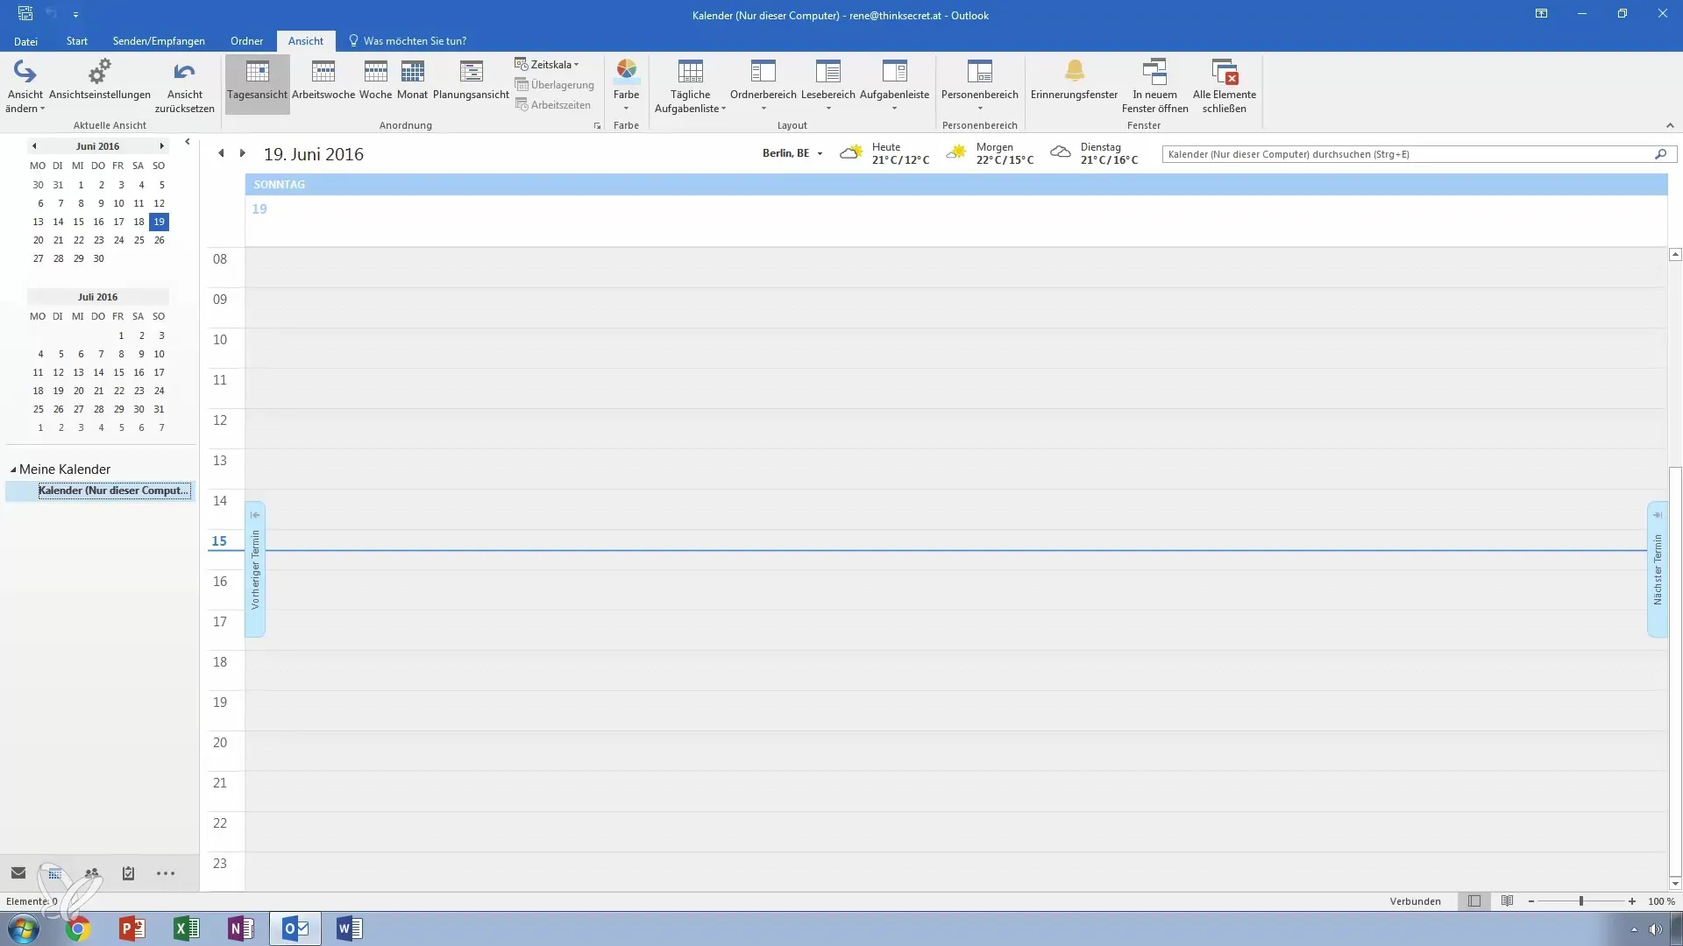1683x946 pixels.
Task: Open the Datei tab
Action: point(25,41)
